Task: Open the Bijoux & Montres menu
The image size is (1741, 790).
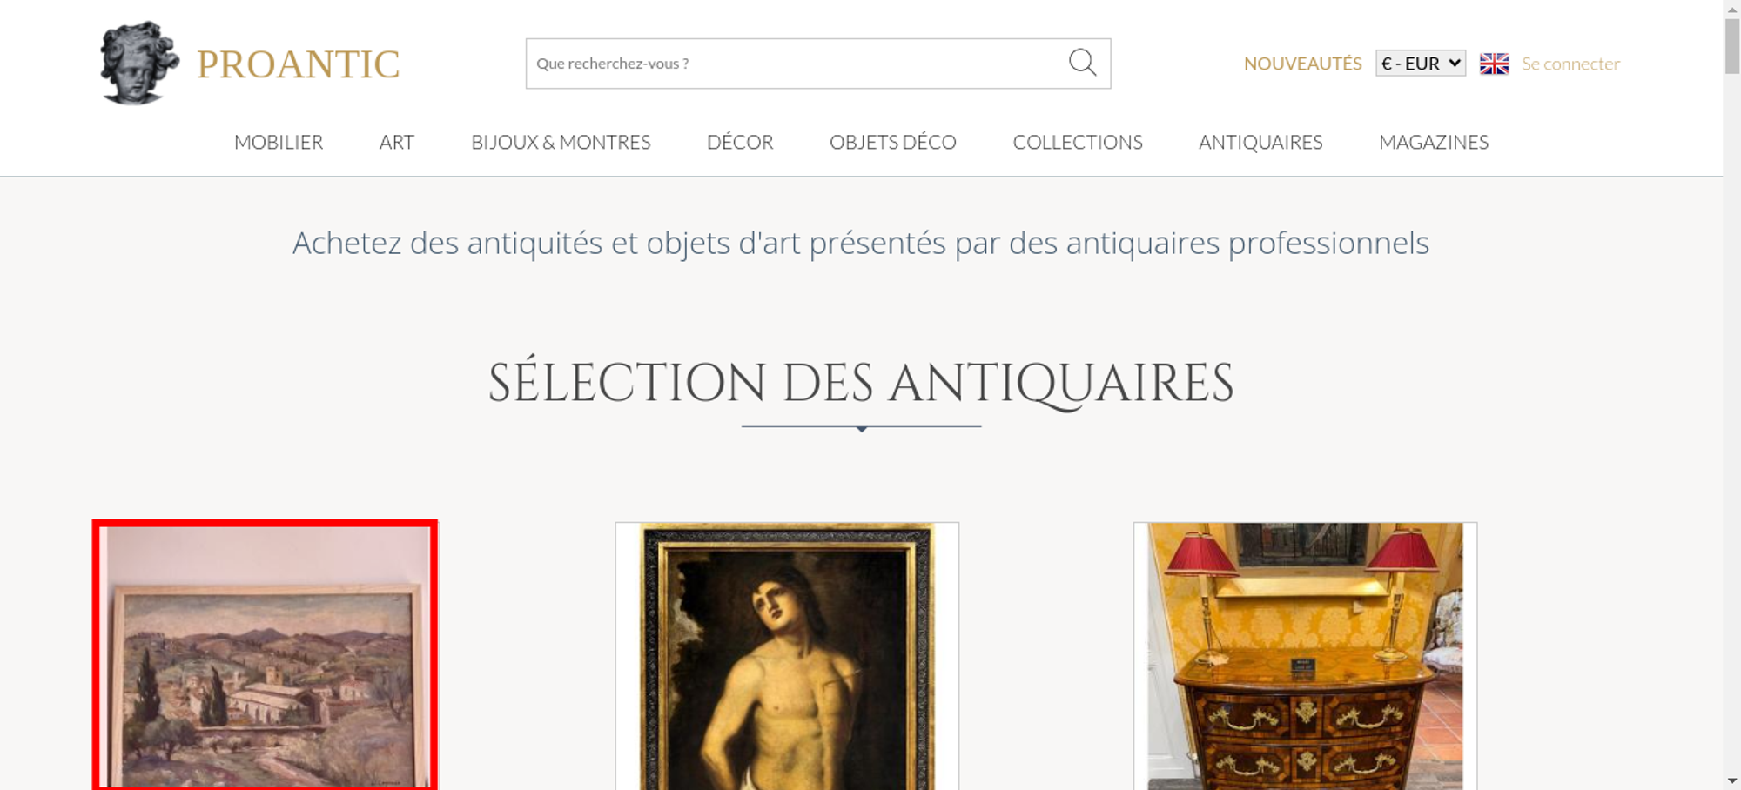Action: (x=561, y=142)
